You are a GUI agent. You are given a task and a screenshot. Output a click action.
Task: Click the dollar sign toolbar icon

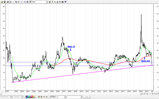tap(60, 2)
